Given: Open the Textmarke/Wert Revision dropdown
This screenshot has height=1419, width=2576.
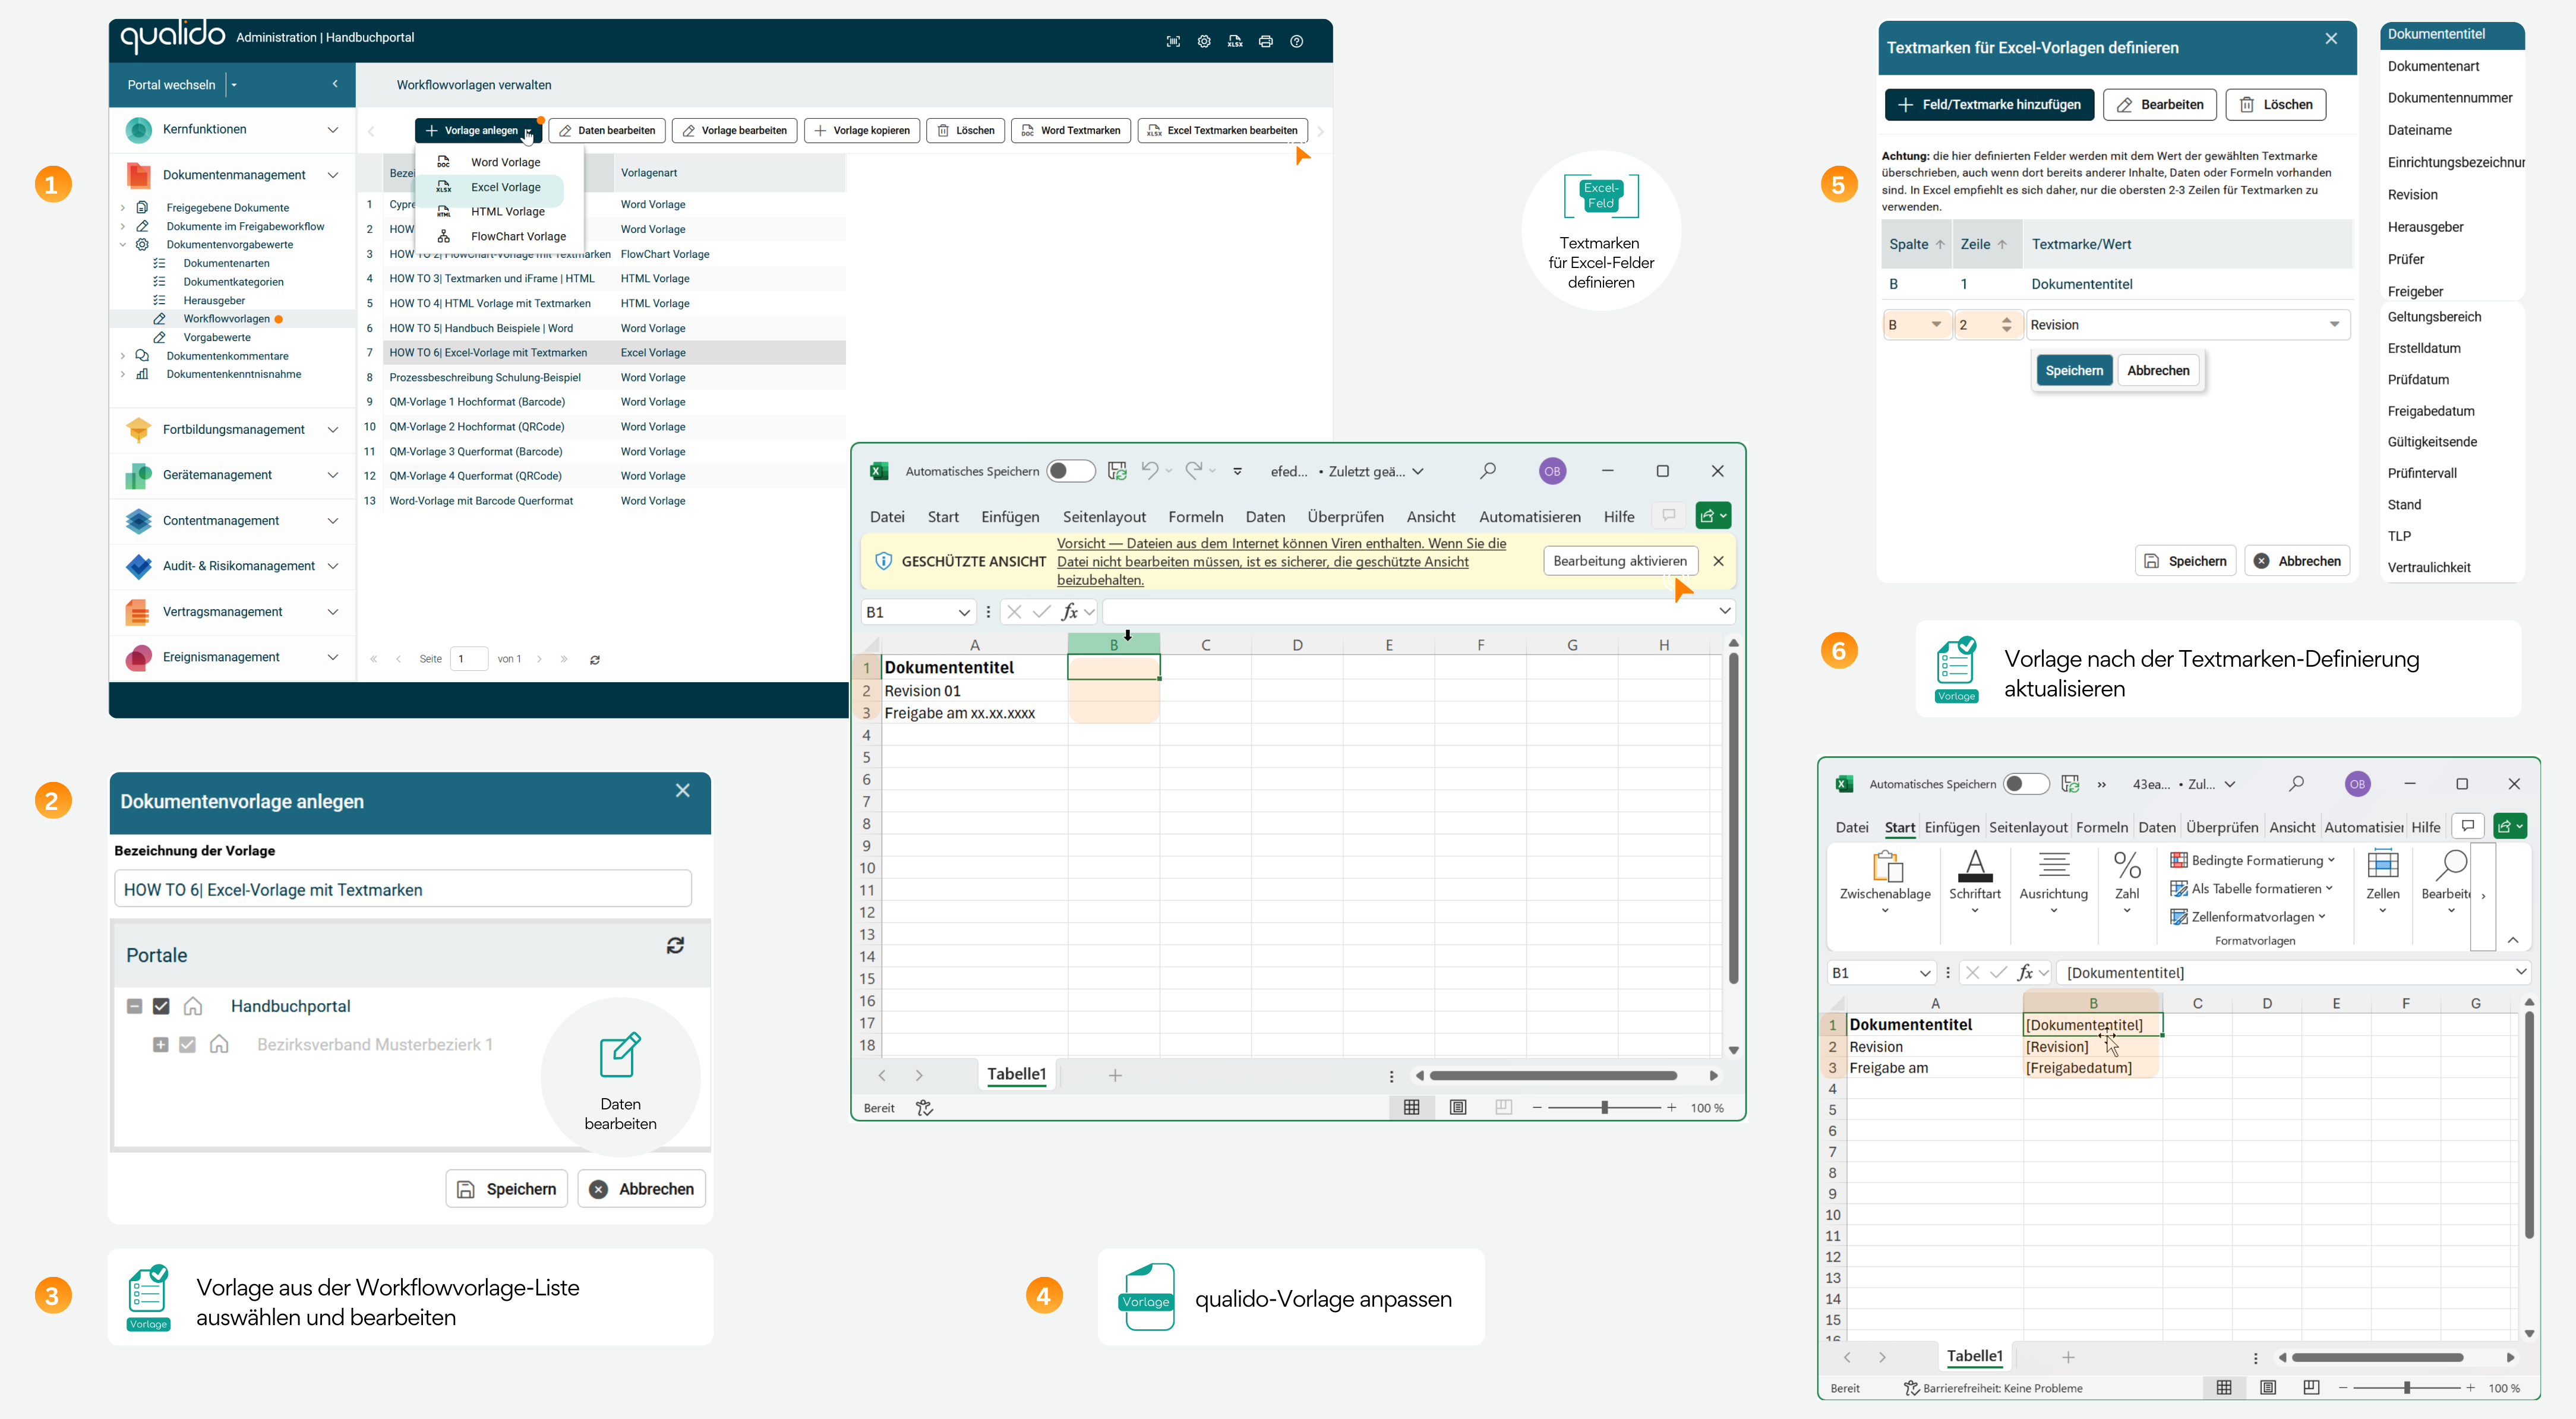Looking at the screenshot, I should [2334, 324].
